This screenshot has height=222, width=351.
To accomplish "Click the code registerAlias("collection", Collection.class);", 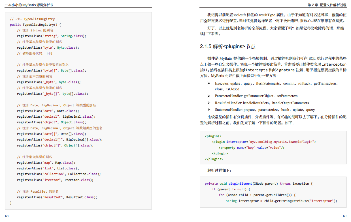I will (x=59, y=174).
